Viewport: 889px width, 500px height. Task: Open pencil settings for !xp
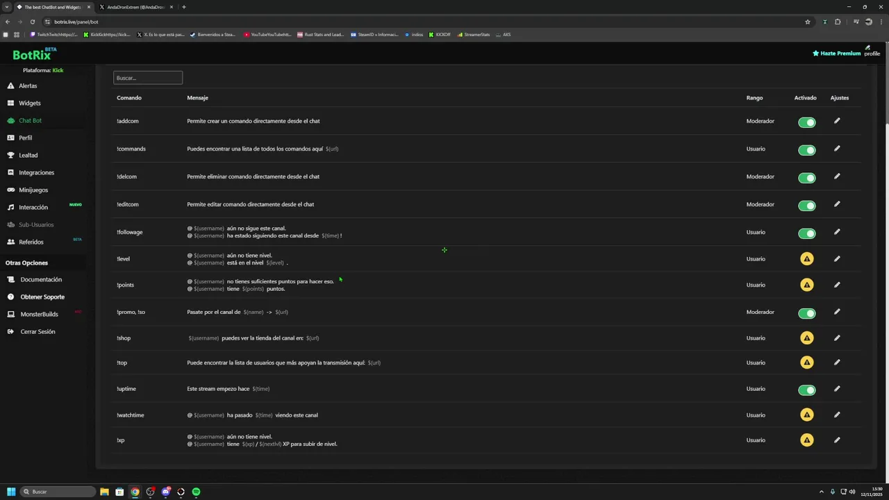(x=837, y=440)
